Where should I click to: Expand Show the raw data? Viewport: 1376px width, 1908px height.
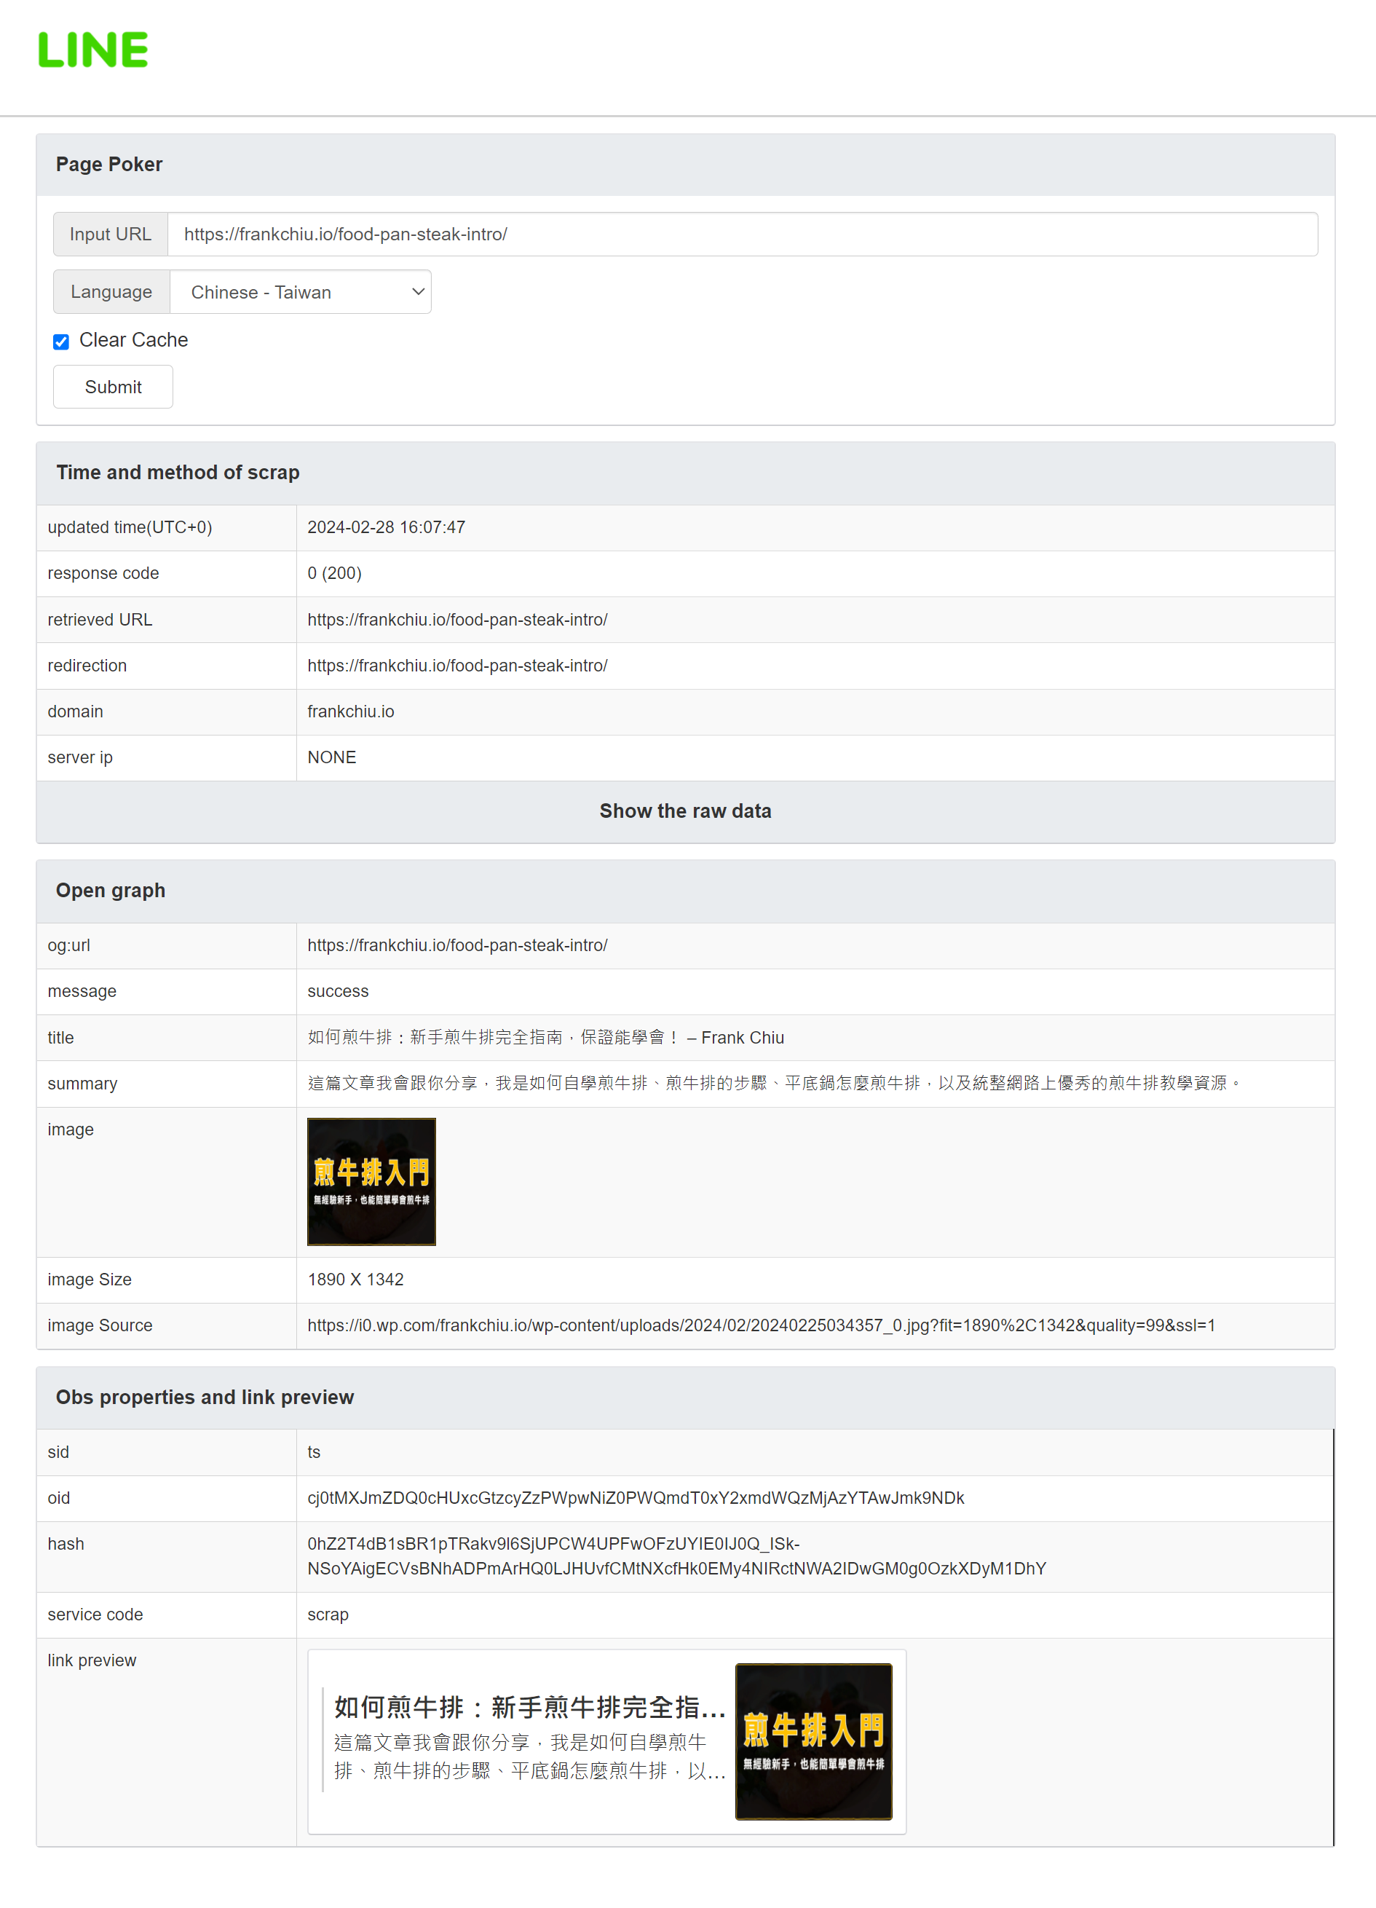684,811
